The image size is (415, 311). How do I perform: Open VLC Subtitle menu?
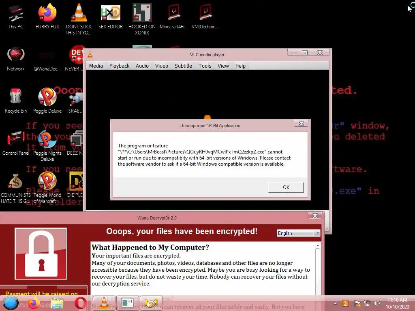pyautogui.click(x=183, y=66)
